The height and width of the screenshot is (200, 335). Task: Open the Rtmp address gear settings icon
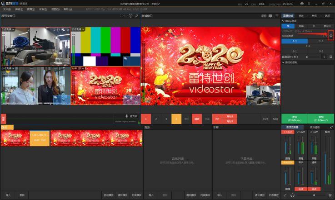331,36
